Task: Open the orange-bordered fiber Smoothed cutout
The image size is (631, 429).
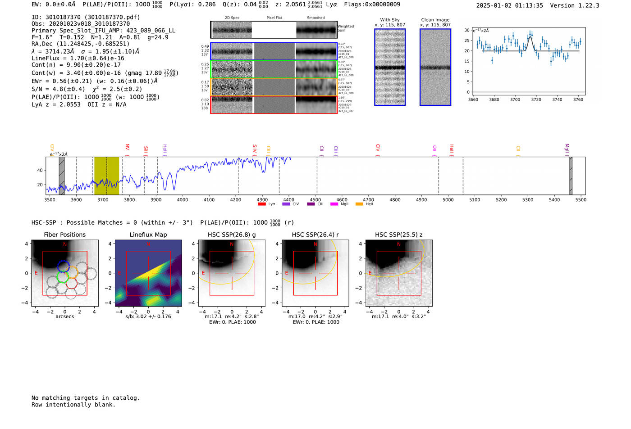Action: (316, 87)
